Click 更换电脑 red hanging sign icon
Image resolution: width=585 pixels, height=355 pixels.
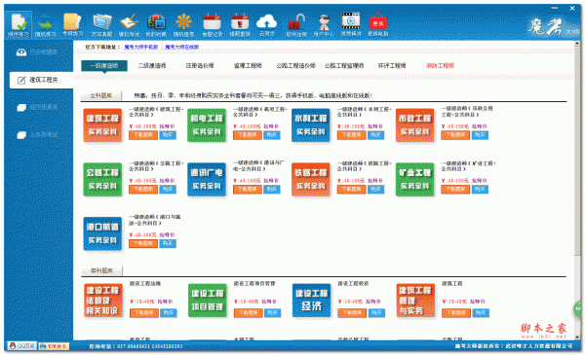(377, 24)
